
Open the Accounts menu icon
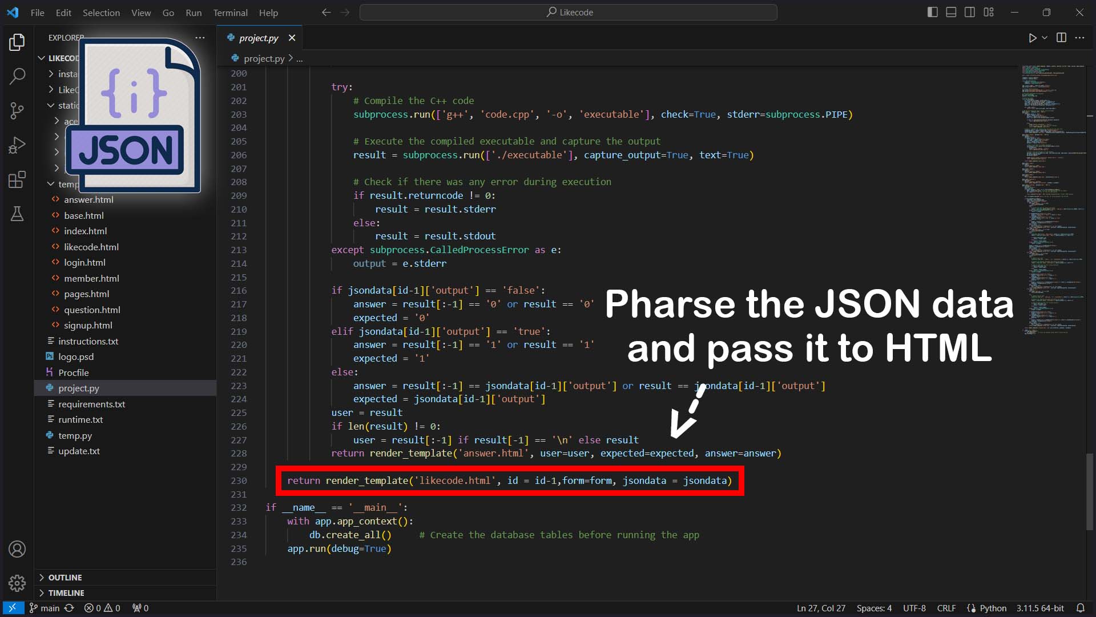[17, 549]
